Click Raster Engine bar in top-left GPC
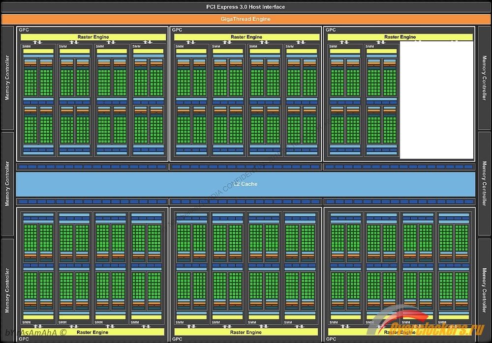The height and width of the screenshot is (343, 492). point(92,37)
